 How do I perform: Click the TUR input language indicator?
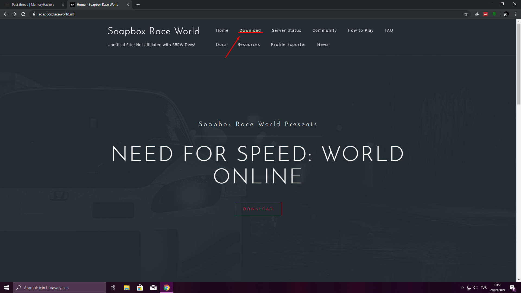484,288
